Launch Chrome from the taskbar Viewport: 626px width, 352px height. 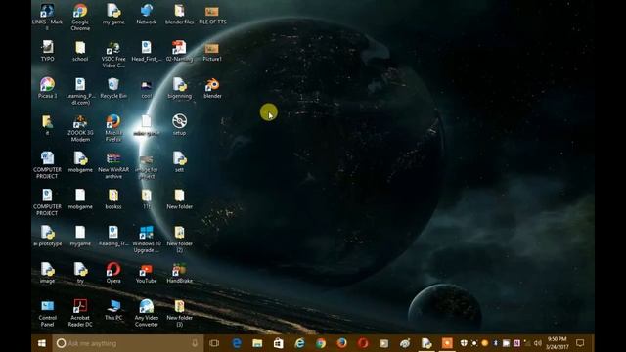[321, 343]
